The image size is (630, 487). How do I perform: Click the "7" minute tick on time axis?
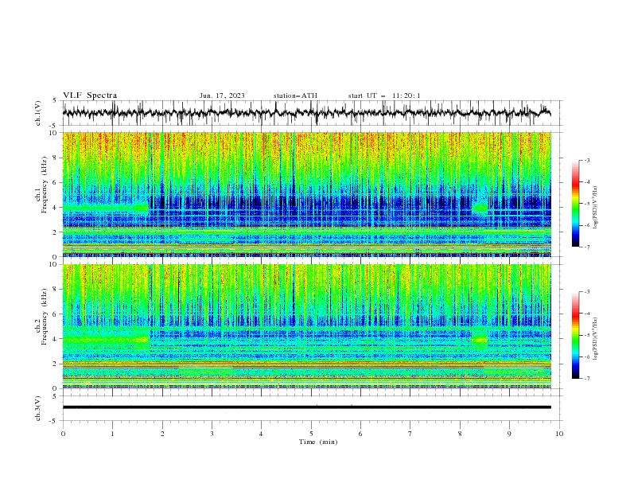pyautogui.click(x=410, y=434)
